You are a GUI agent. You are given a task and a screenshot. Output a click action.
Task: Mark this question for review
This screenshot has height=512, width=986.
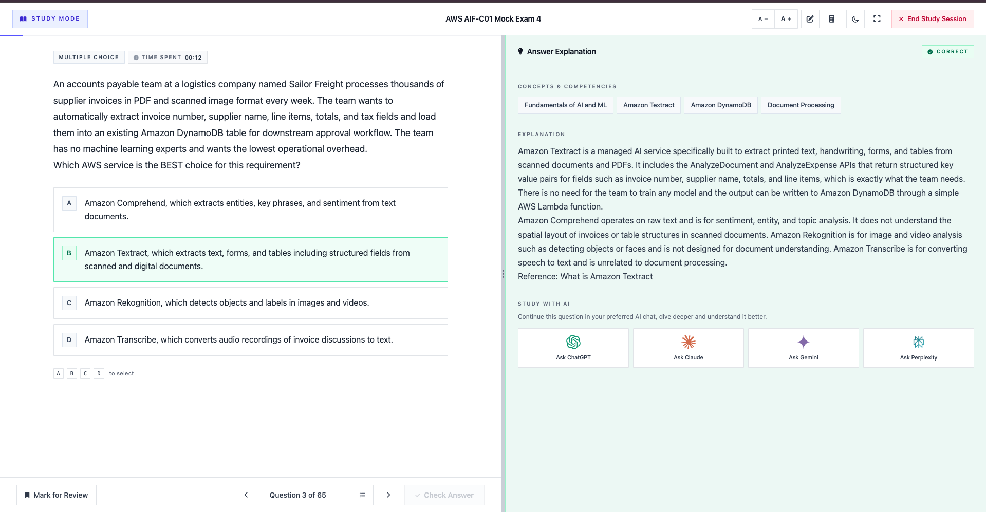57,495
